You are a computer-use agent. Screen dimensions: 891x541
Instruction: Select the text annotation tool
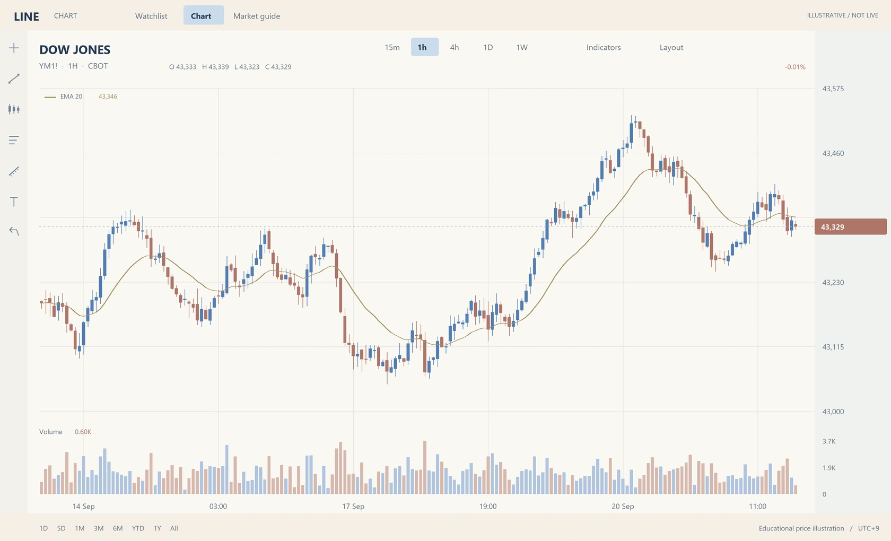[x=14, y=202]
